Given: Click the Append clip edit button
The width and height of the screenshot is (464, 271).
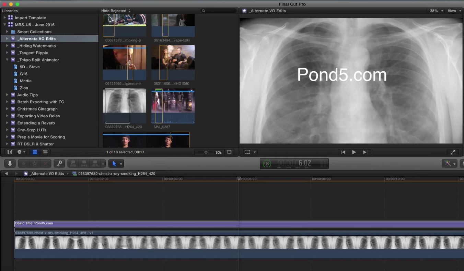Looking at the screenshot, I should [94, 164].
